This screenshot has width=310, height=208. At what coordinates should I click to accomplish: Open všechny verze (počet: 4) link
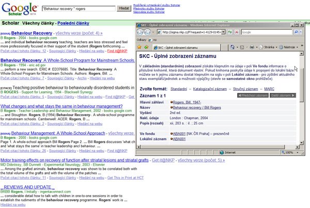(79, 33)
